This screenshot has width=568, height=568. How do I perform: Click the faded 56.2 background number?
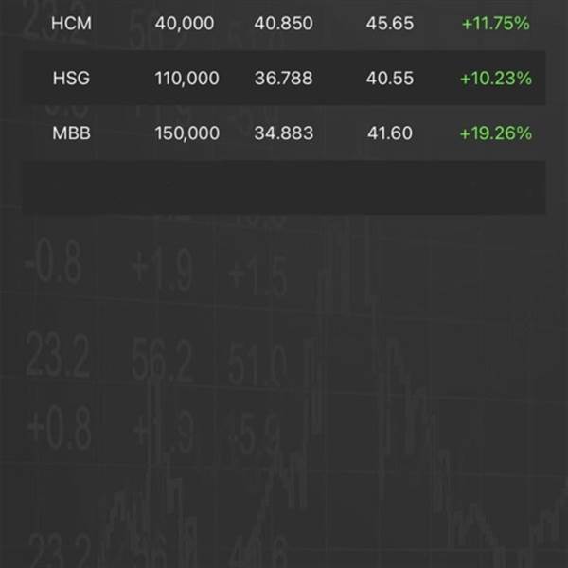162,361
